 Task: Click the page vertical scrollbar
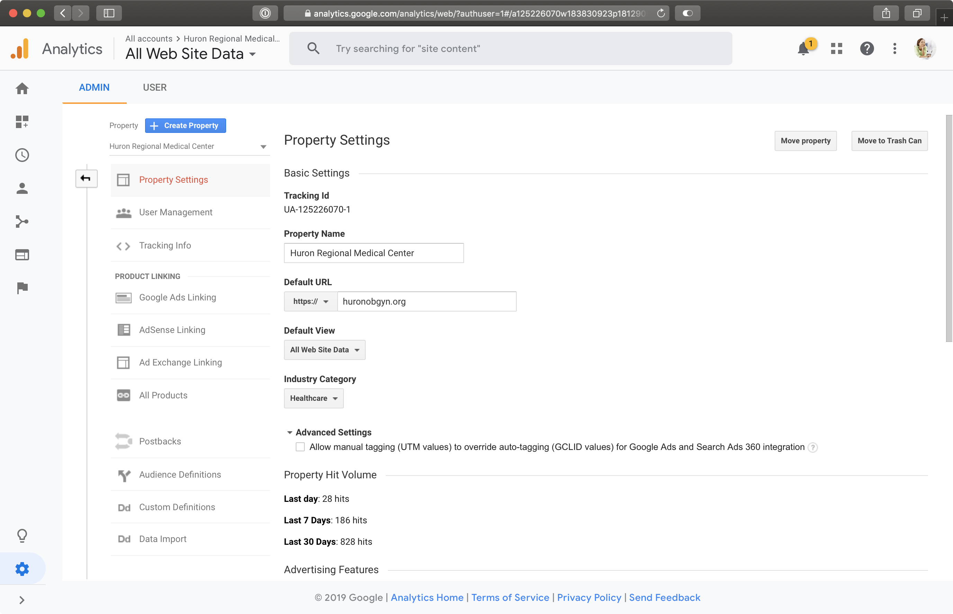coord(949,228)
